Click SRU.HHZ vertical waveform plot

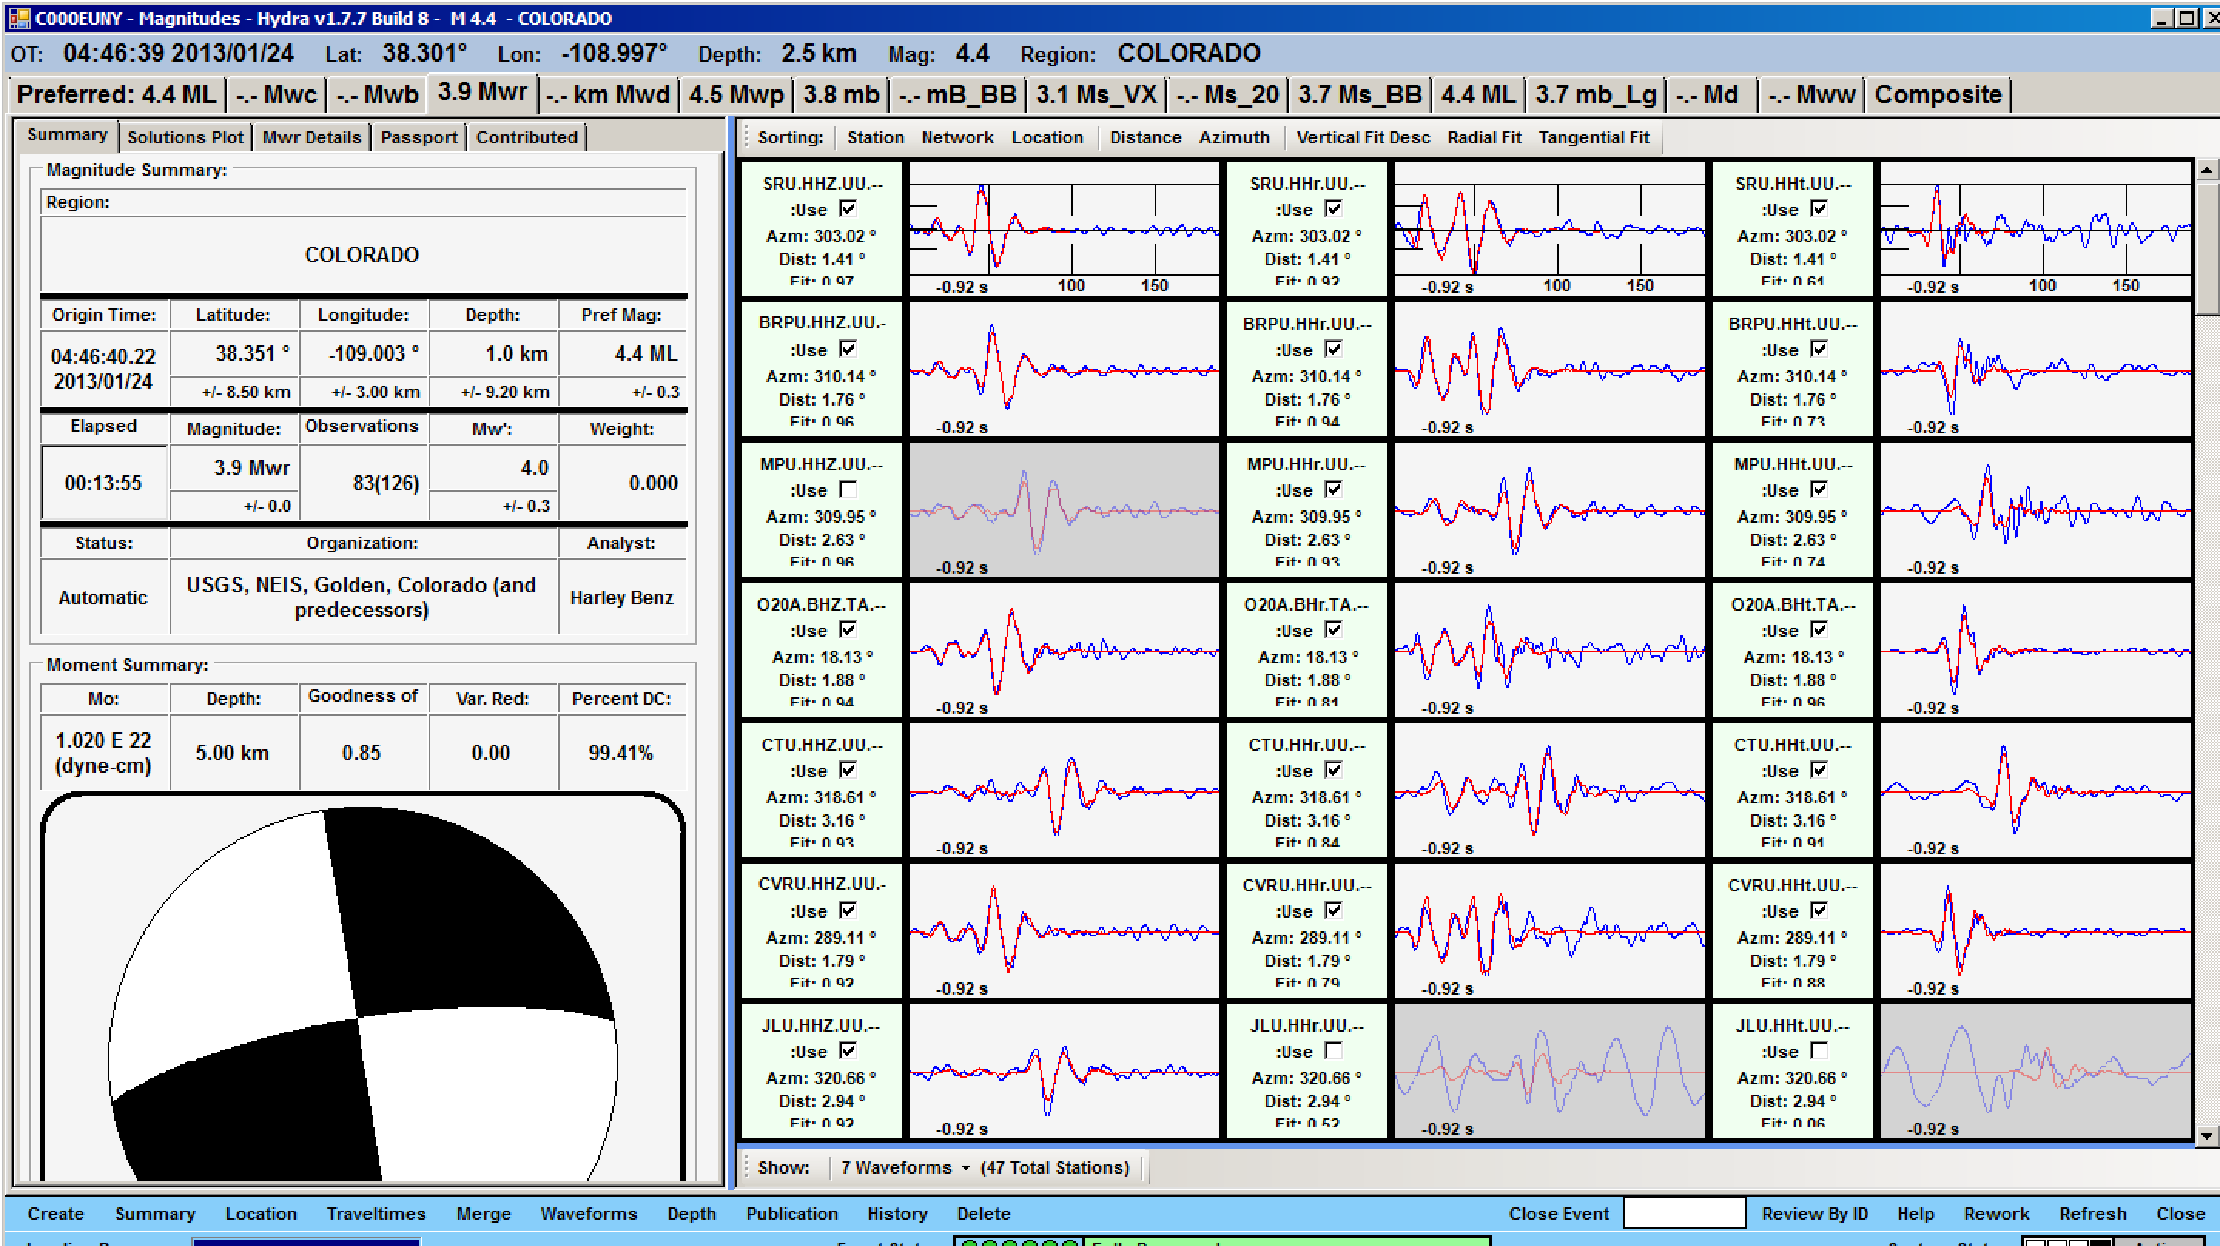pyautogui.click(x=1065, y=228)
